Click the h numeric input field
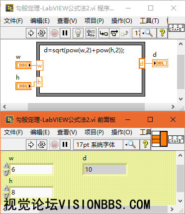 (x=31, y=192)
